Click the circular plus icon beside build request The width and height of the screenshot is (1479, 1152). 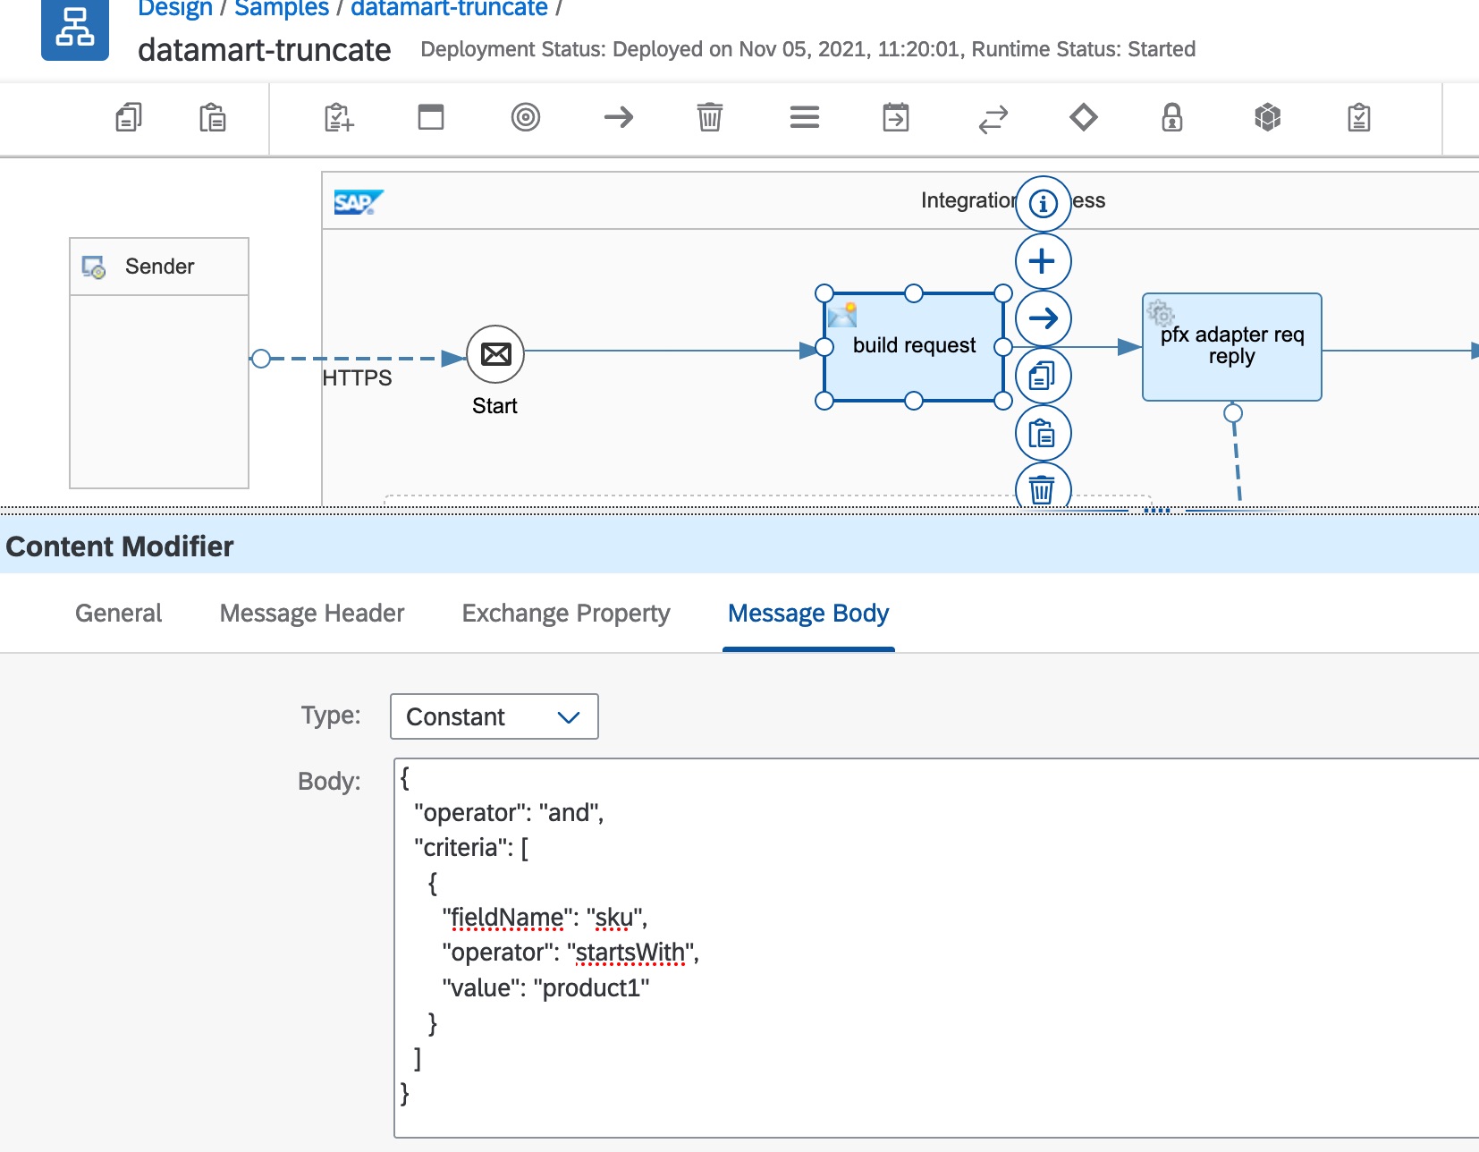1042,261
